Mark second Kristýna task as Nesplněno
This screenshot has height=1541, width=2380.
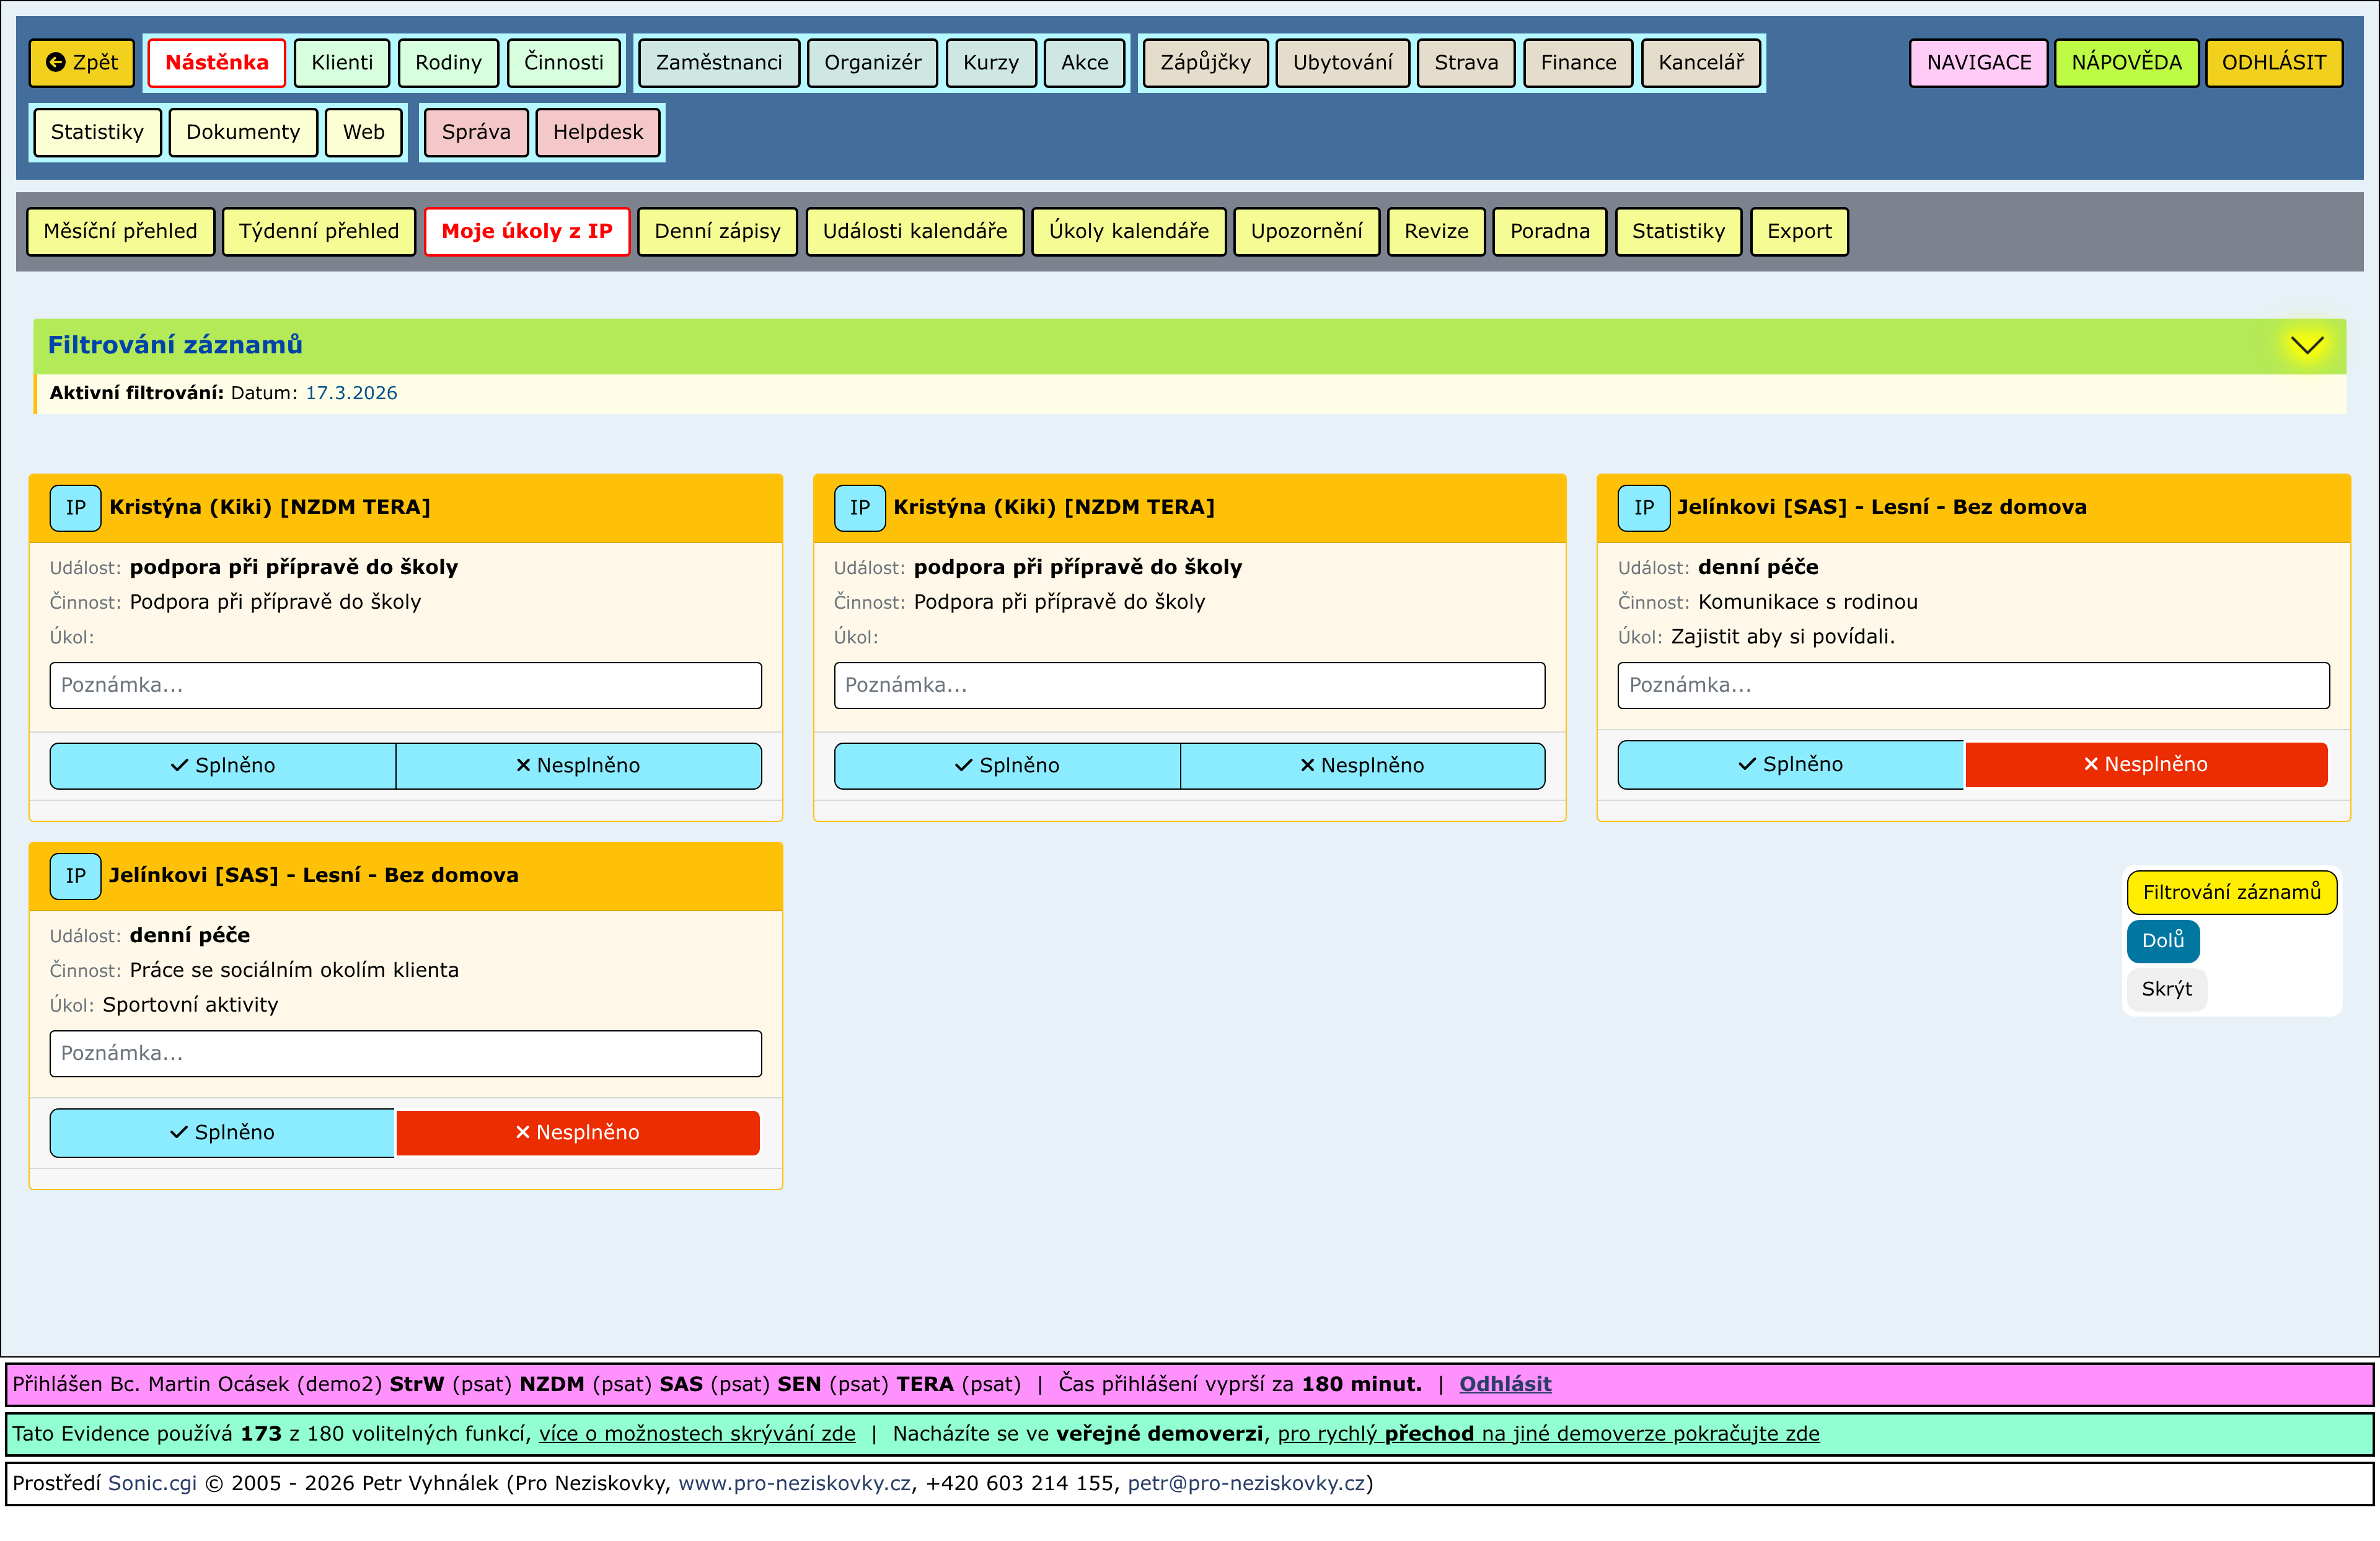[1361, 765]
